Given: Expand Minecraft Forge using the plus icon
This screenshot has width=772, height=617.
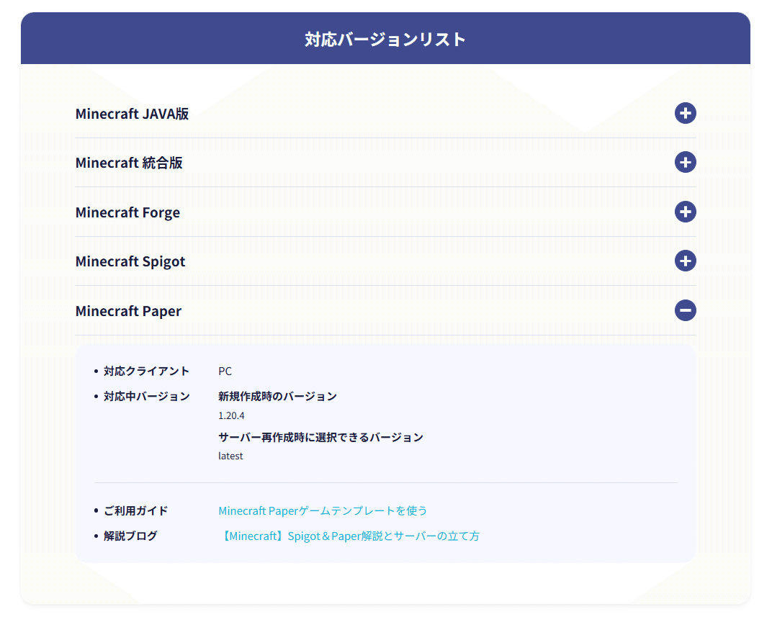Looking at the screenshot, I should pyautogui.click(x=685, y=212).
